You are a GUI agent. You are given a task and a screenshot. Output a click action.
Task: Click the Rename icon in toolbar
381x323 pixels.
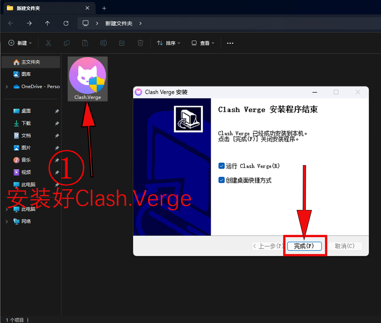point(104,43)
